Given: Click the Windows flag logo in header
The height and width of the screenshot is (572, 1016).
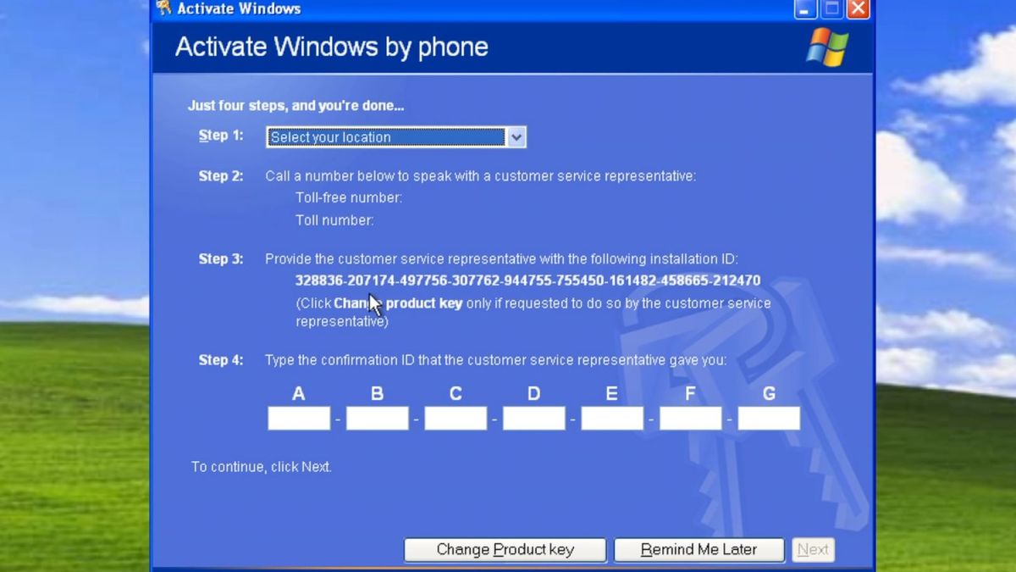Looking at the screenshot, I should (x=827, y=47).
